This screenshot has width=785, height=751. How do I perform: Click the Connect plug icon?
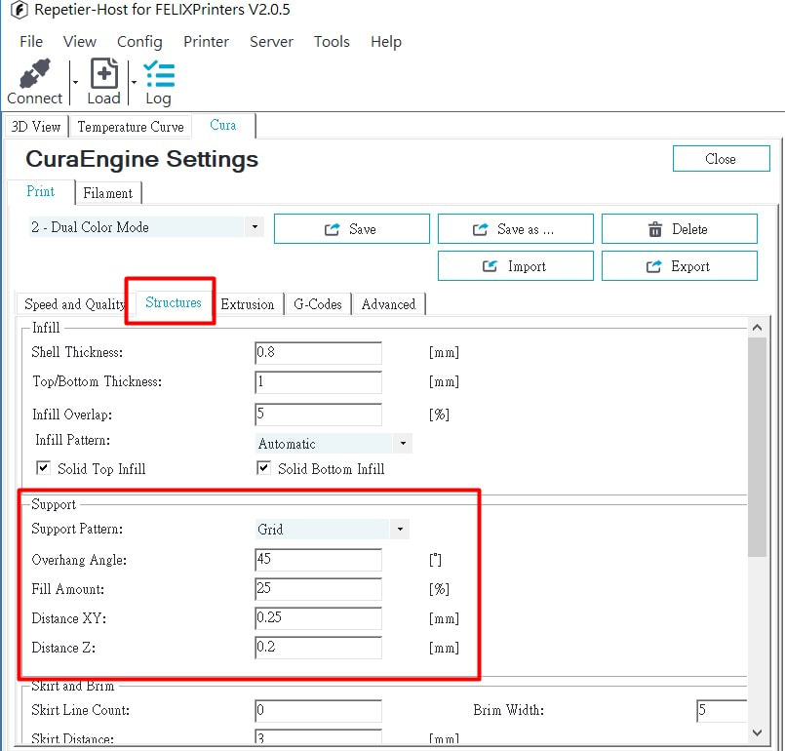pos(34,76)
